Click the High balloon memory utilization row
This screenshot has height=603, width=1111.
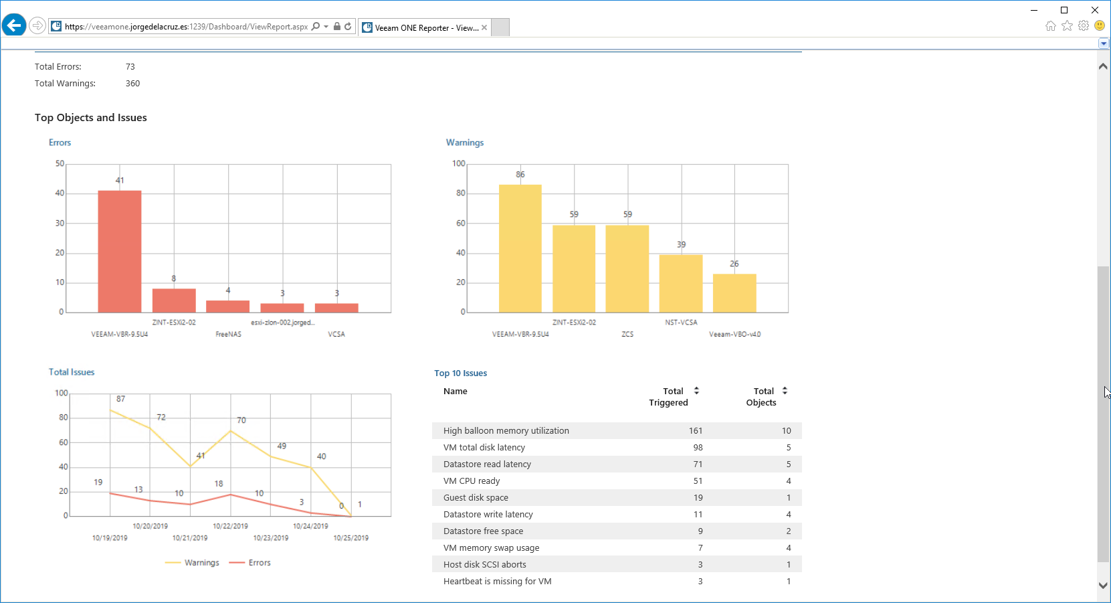click(617, 431)
